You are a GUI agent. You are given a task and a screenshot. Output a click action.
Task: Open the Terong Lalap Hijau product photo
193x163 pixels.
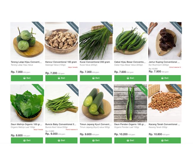(x=27, y=41)
